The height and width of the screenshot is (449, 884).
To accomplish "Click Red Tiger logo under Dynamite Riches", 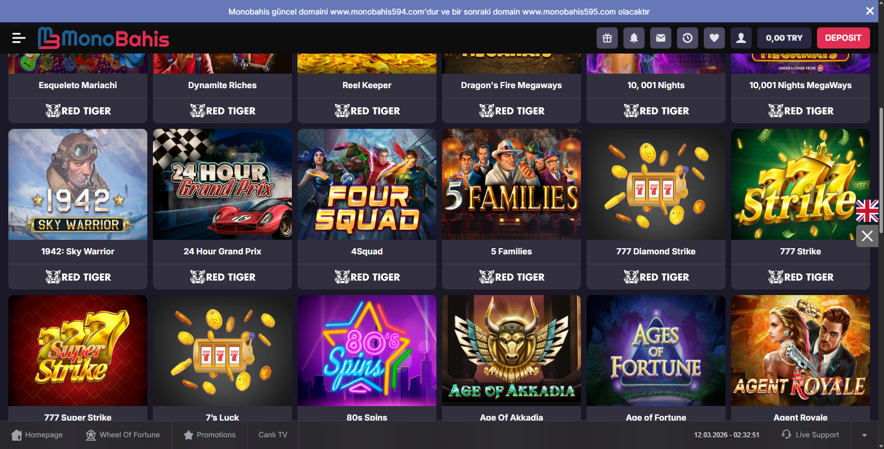I will (223, 111).
